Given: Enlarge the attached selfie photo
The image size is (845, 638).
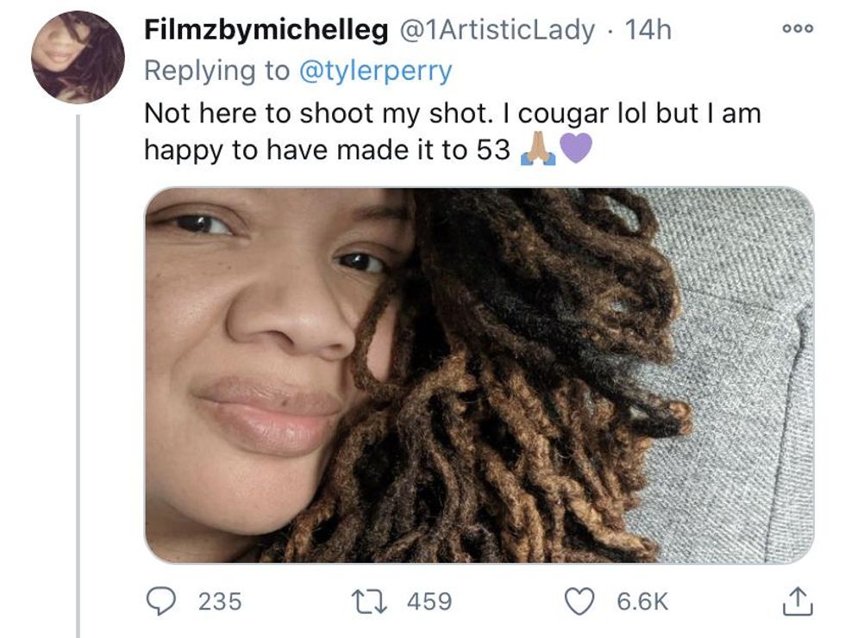Looking at the screenshot, I should (479, 375).
